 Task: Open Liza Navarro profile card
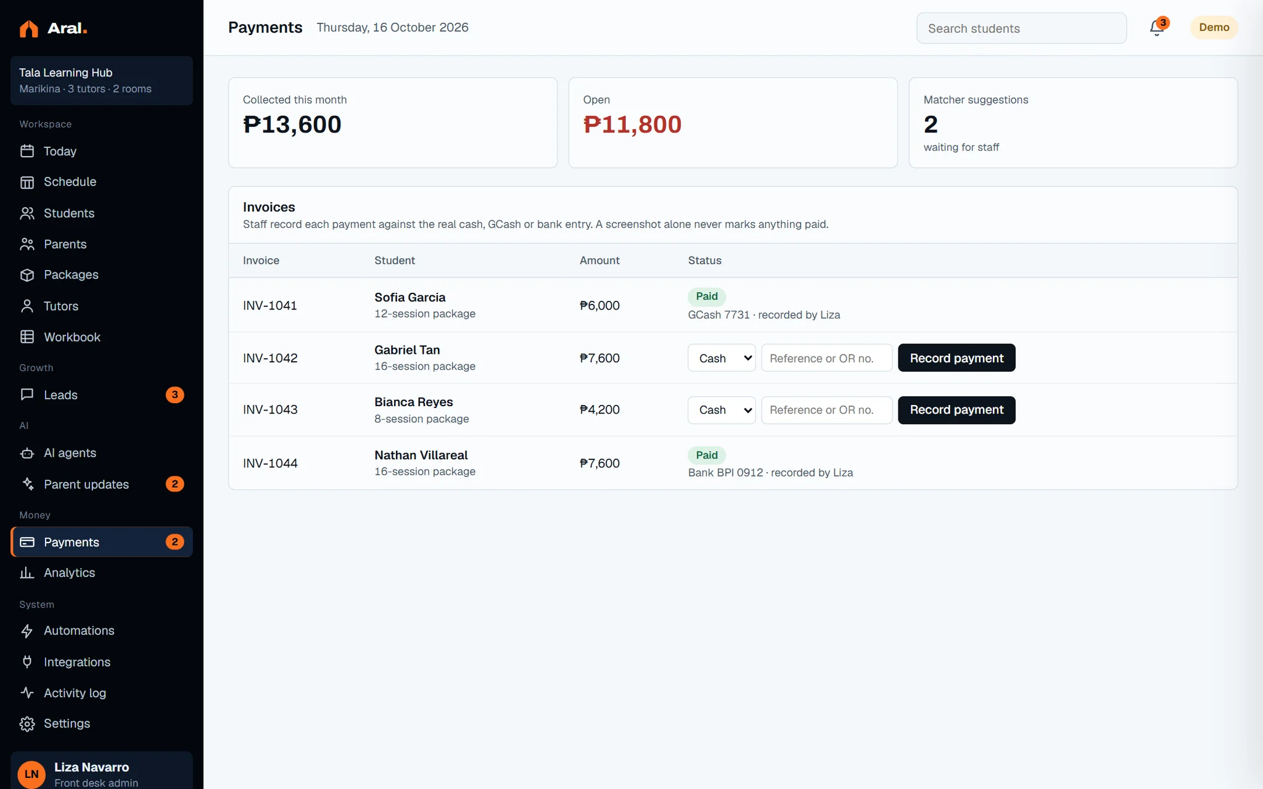pos(102,771)
